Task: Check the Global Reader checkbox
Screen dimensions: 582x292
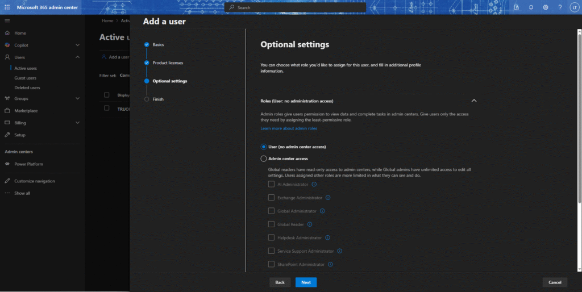Action: pos(271,224)
